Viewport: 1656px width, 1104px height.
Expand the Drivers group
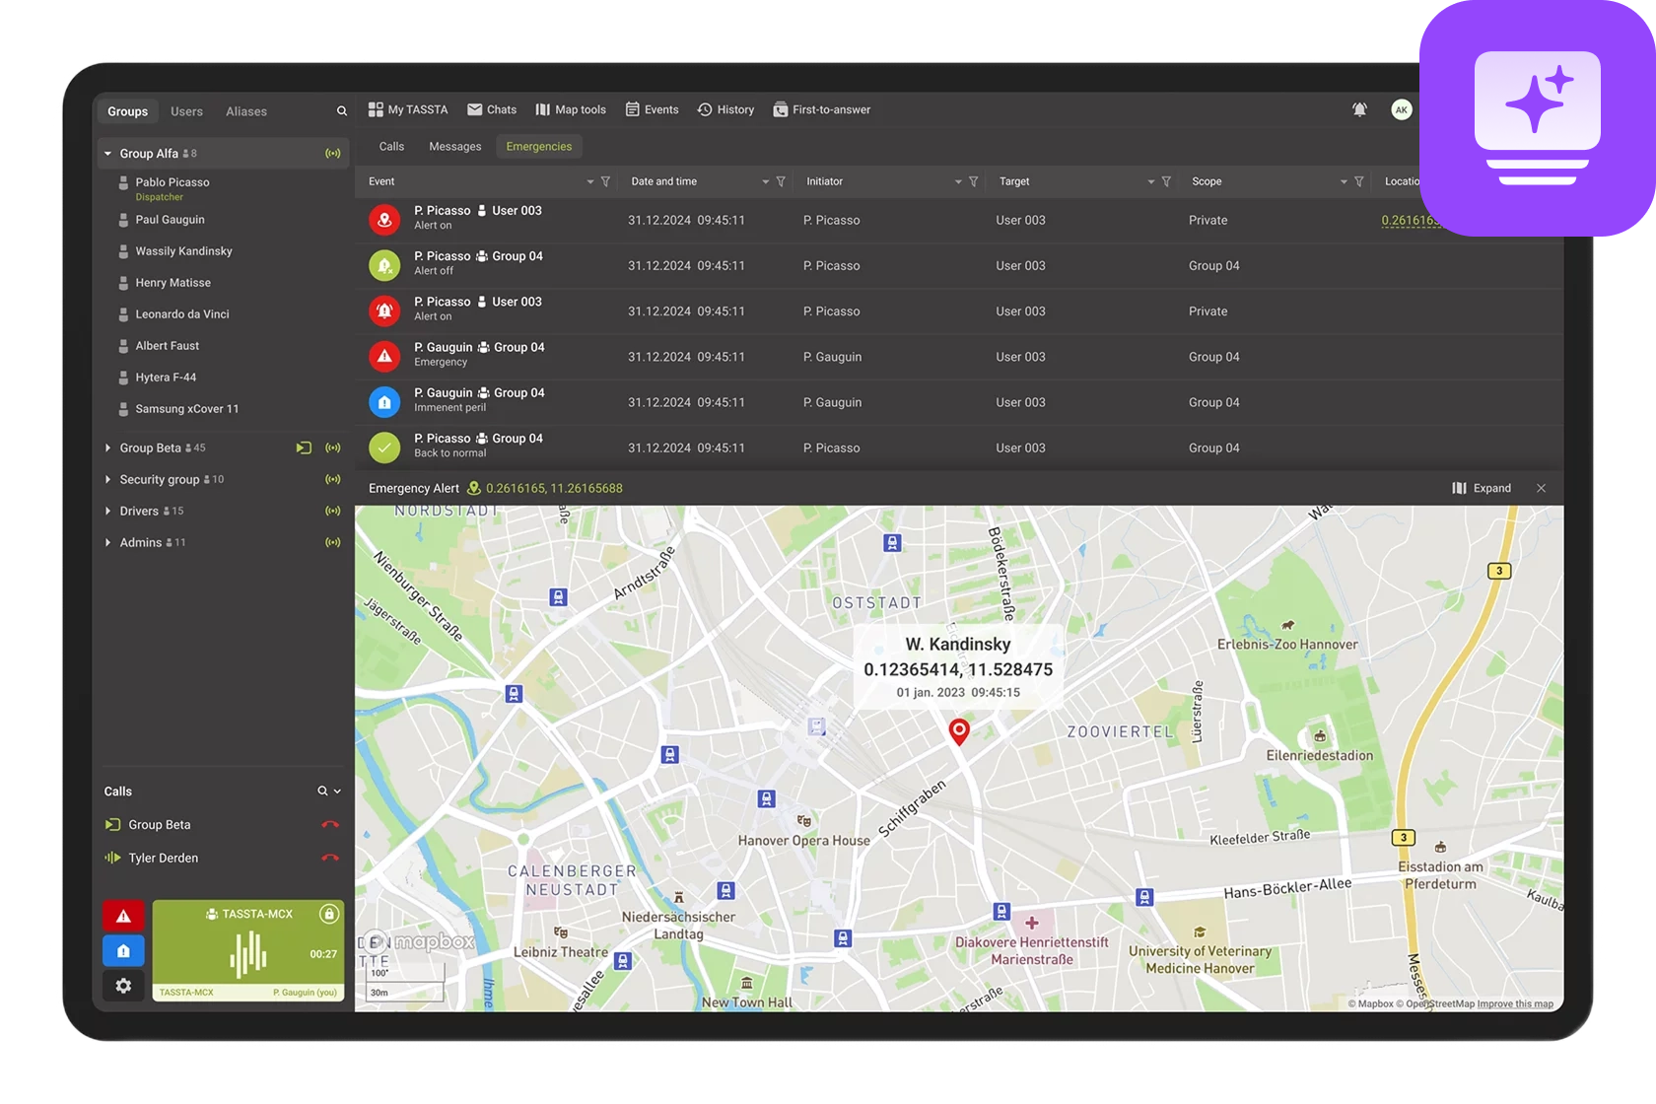pyautogui.click(x=107, y=511)
